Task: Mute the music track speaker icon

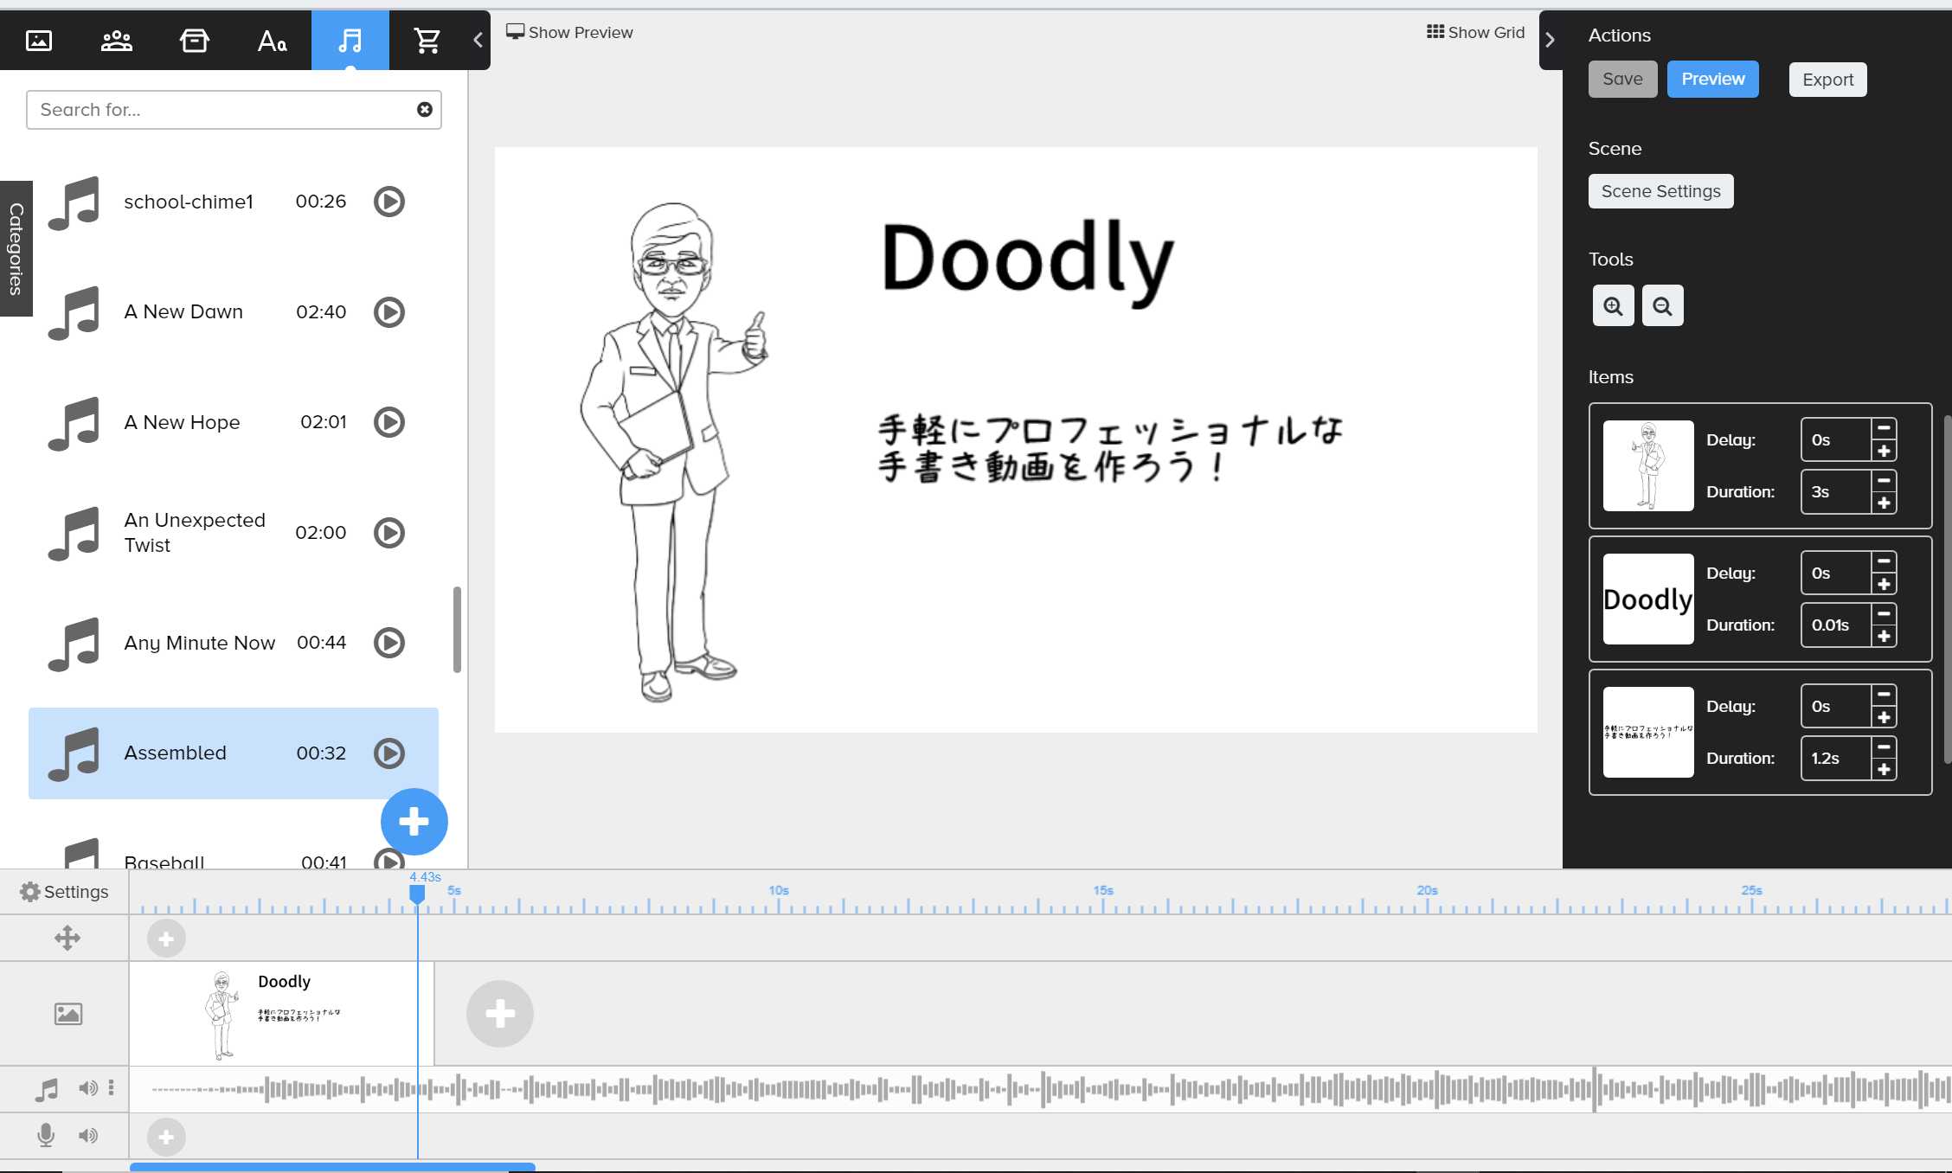Action: 87,1088
